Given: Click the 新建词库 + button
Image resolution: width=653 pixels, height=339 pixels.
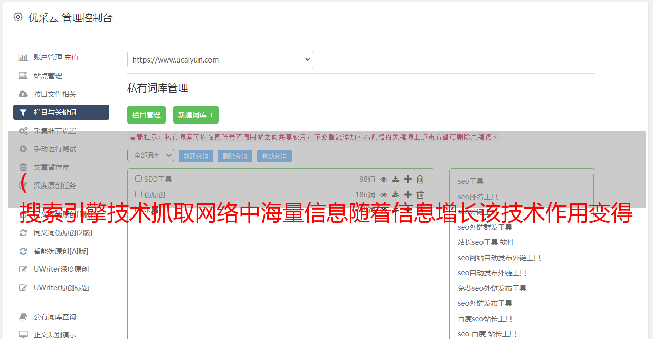Looking at the screenshot, I should pos(196,115).
